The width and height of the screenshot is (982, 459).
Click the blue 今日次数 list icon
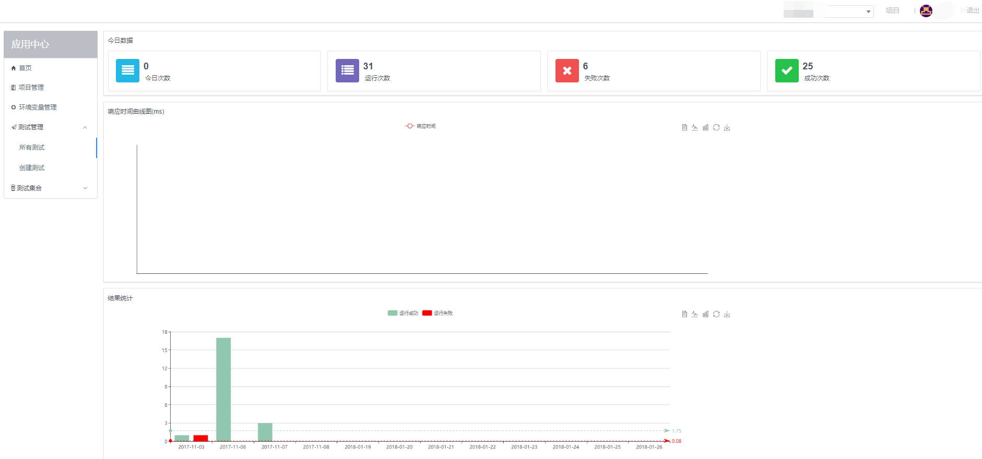[127, 70]
